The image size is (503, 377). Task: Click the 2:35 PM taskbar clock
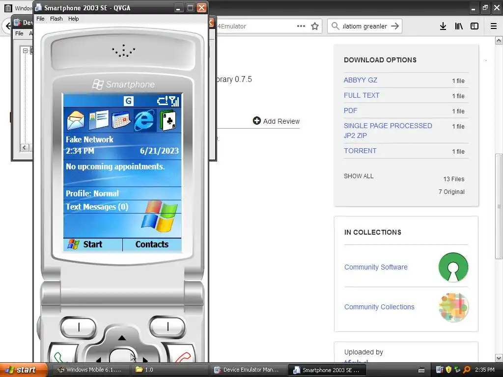[x=485, y=370]
